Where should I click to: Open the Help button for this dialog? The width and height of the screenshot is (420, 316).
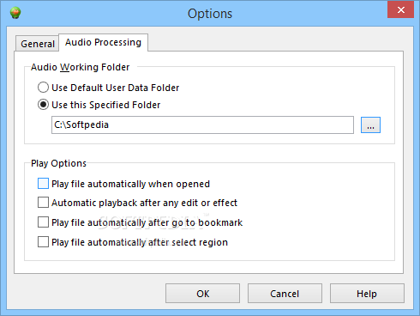[367, 294]
